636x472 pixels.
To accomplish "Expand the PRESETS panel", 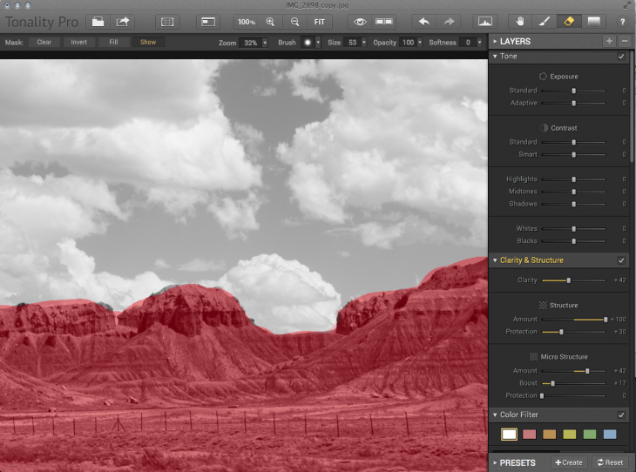I will tap(518, 462).
